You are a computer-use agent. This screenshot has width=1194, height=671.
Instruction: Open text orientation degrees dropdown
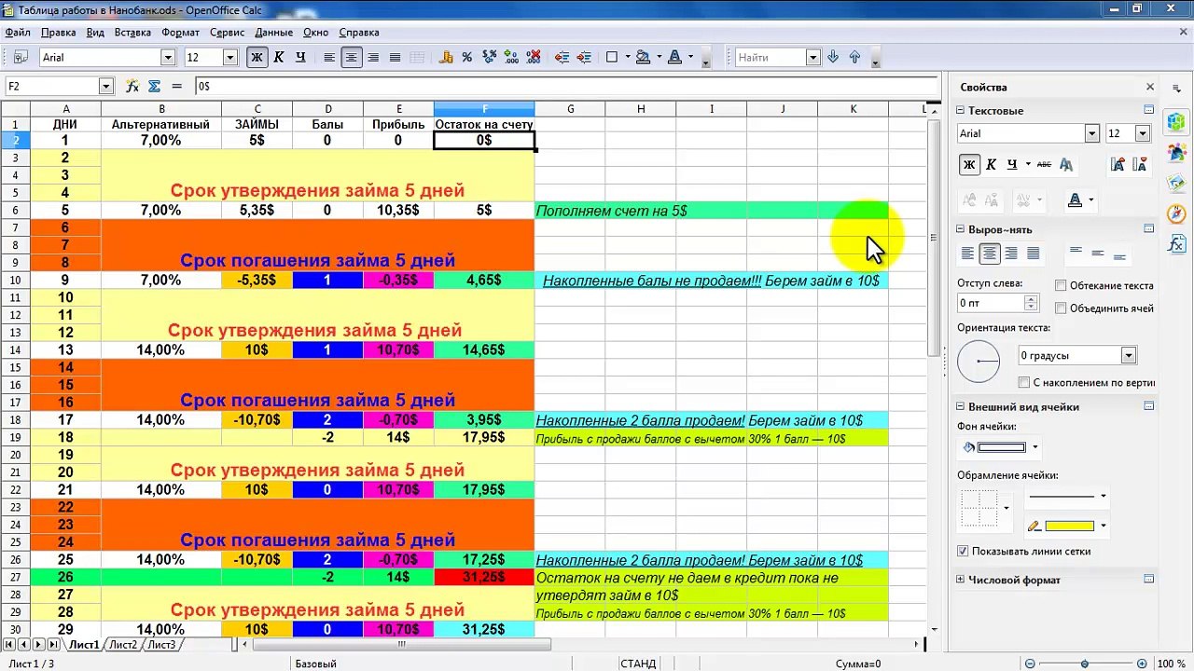click(x=1129, y=355)
